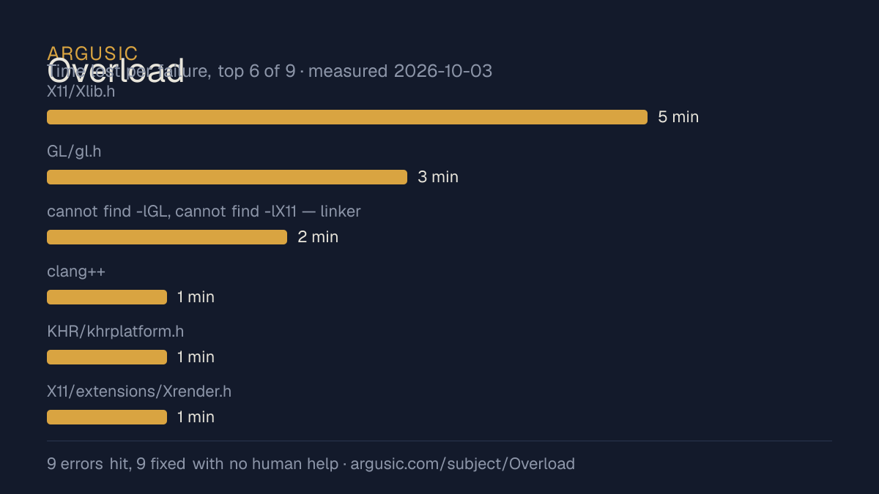Click the linker error label

[x=204, y=212]
